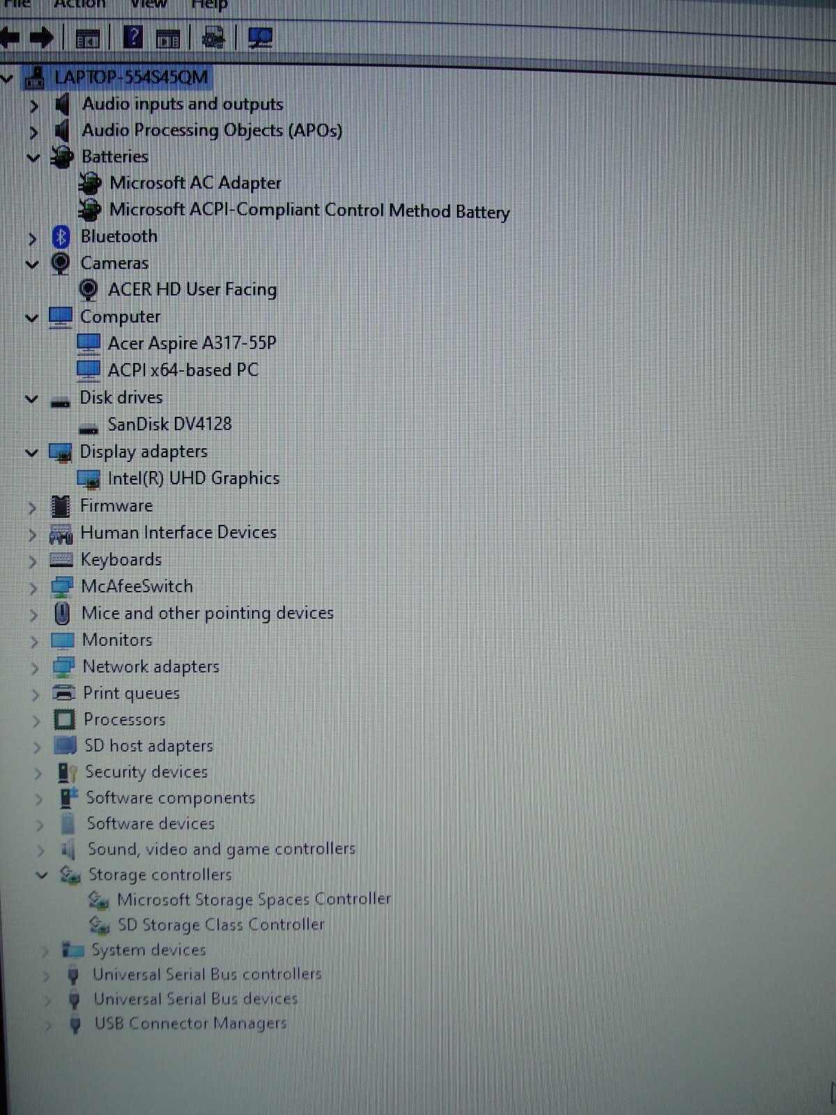Expand Audio Processing Objects (APOs) node

[x=33, y=131]
